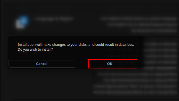179x101 pixels.
Task: Click the empty dialog area below the question
Action: (75, 56)
